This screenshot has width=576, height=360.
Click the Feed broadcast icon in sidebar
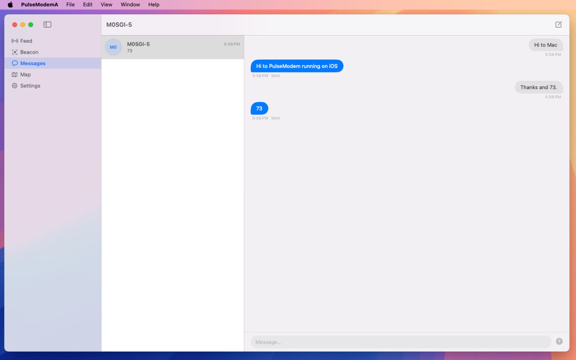pos(15,41)
